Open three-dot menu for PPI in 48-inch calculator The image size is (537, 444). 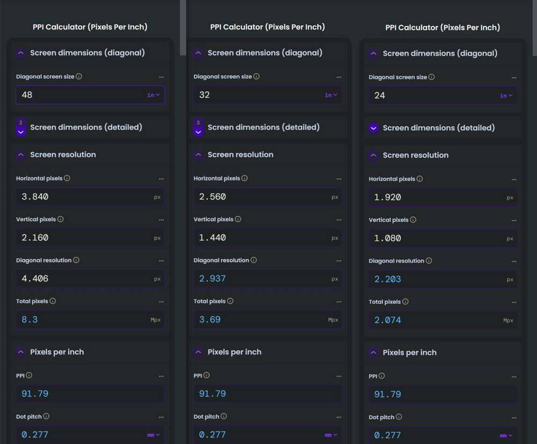point(161,376)
